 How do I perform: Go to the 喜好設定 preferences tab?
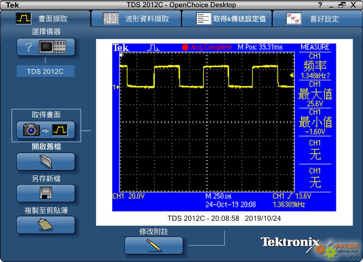point(318,18)
